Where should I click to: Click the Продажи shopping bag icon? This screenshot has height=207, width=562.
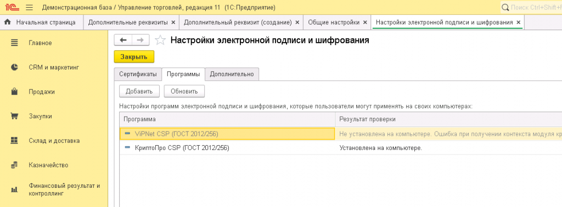[14, 91]
